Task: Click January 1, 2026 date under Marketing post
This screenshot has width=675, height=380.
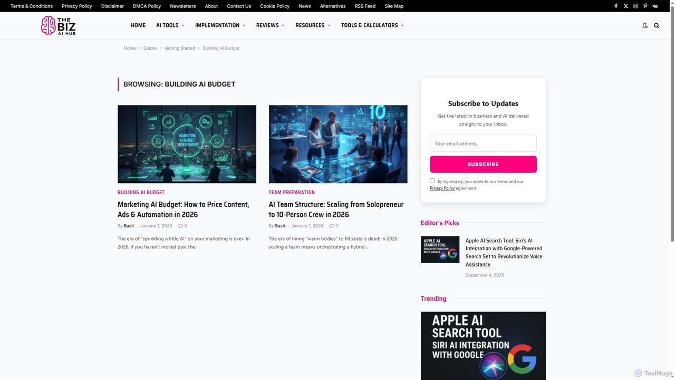Action: (156, 226)
